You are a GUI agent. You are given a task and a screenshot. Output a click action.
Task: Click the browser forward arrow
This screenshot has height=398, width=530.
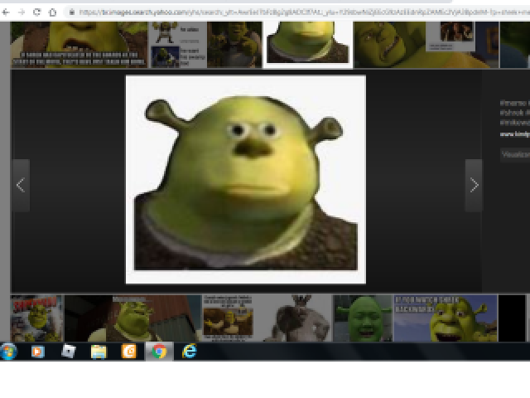tap(22, 12)
